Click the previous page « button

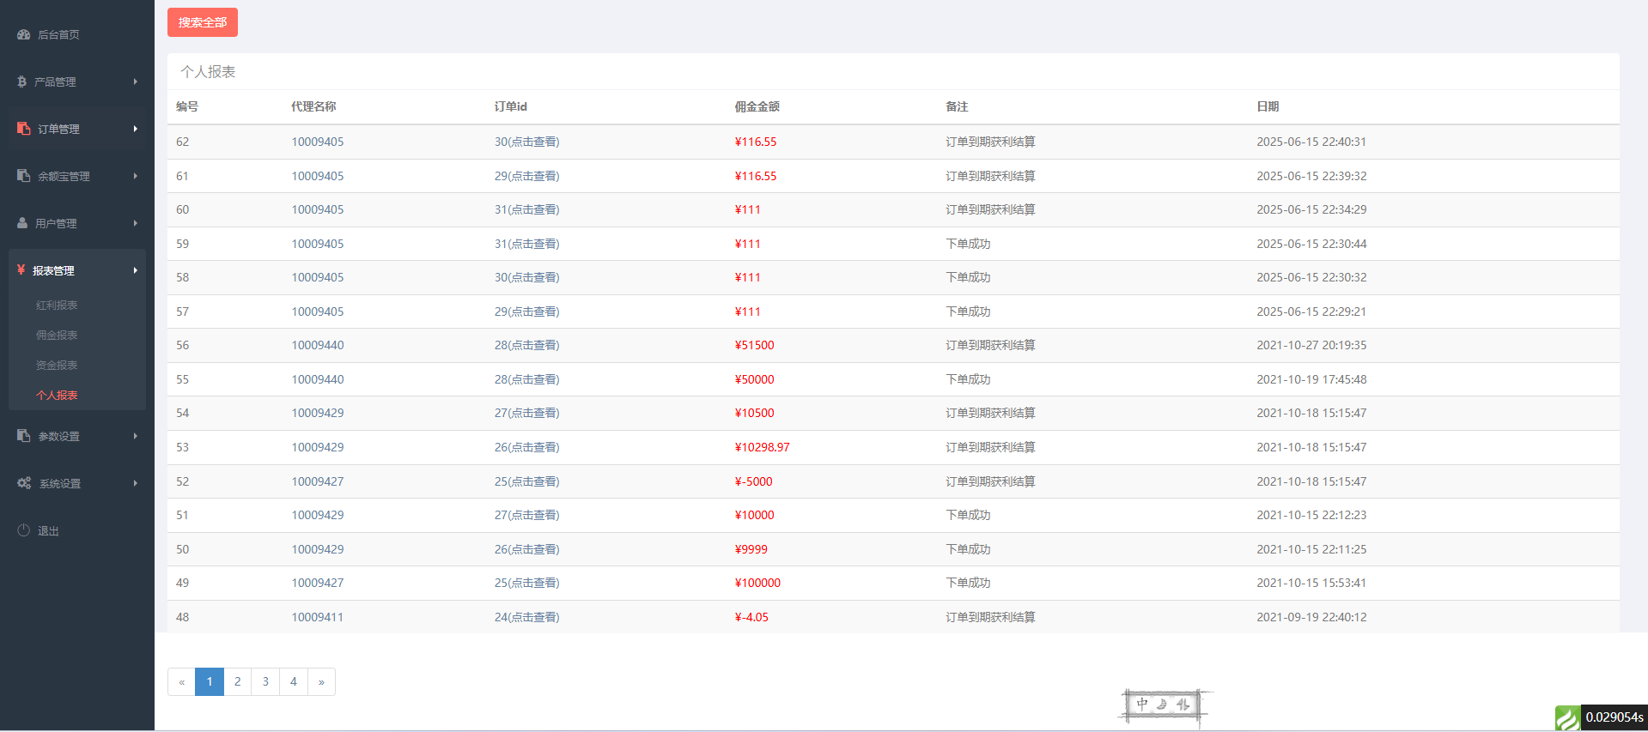point(181,681)
